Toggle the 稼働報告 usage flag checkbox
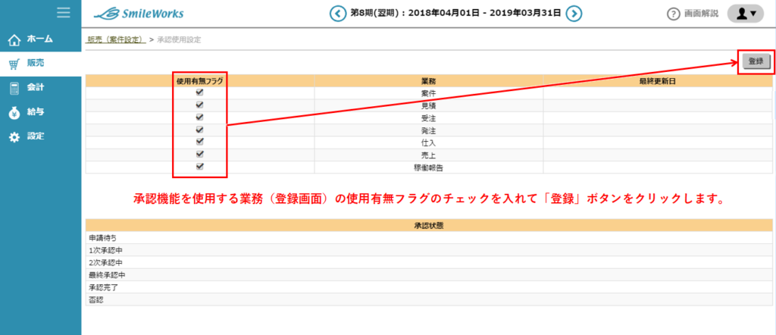776x335 pixels. point(200,167)
